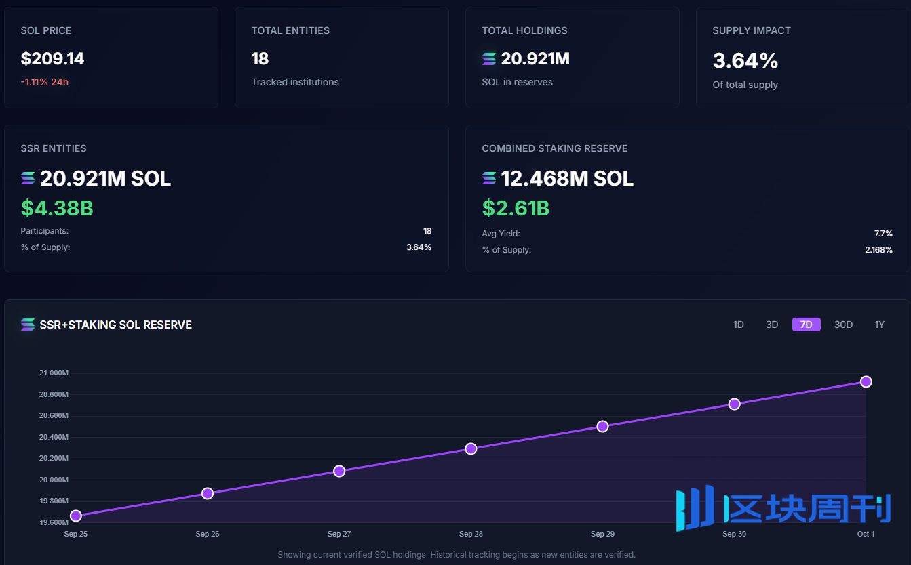Image resolution: width=911 pixels, height=565 pixels.
Task: Switch chart to 3D range
Action: [772, 325]
